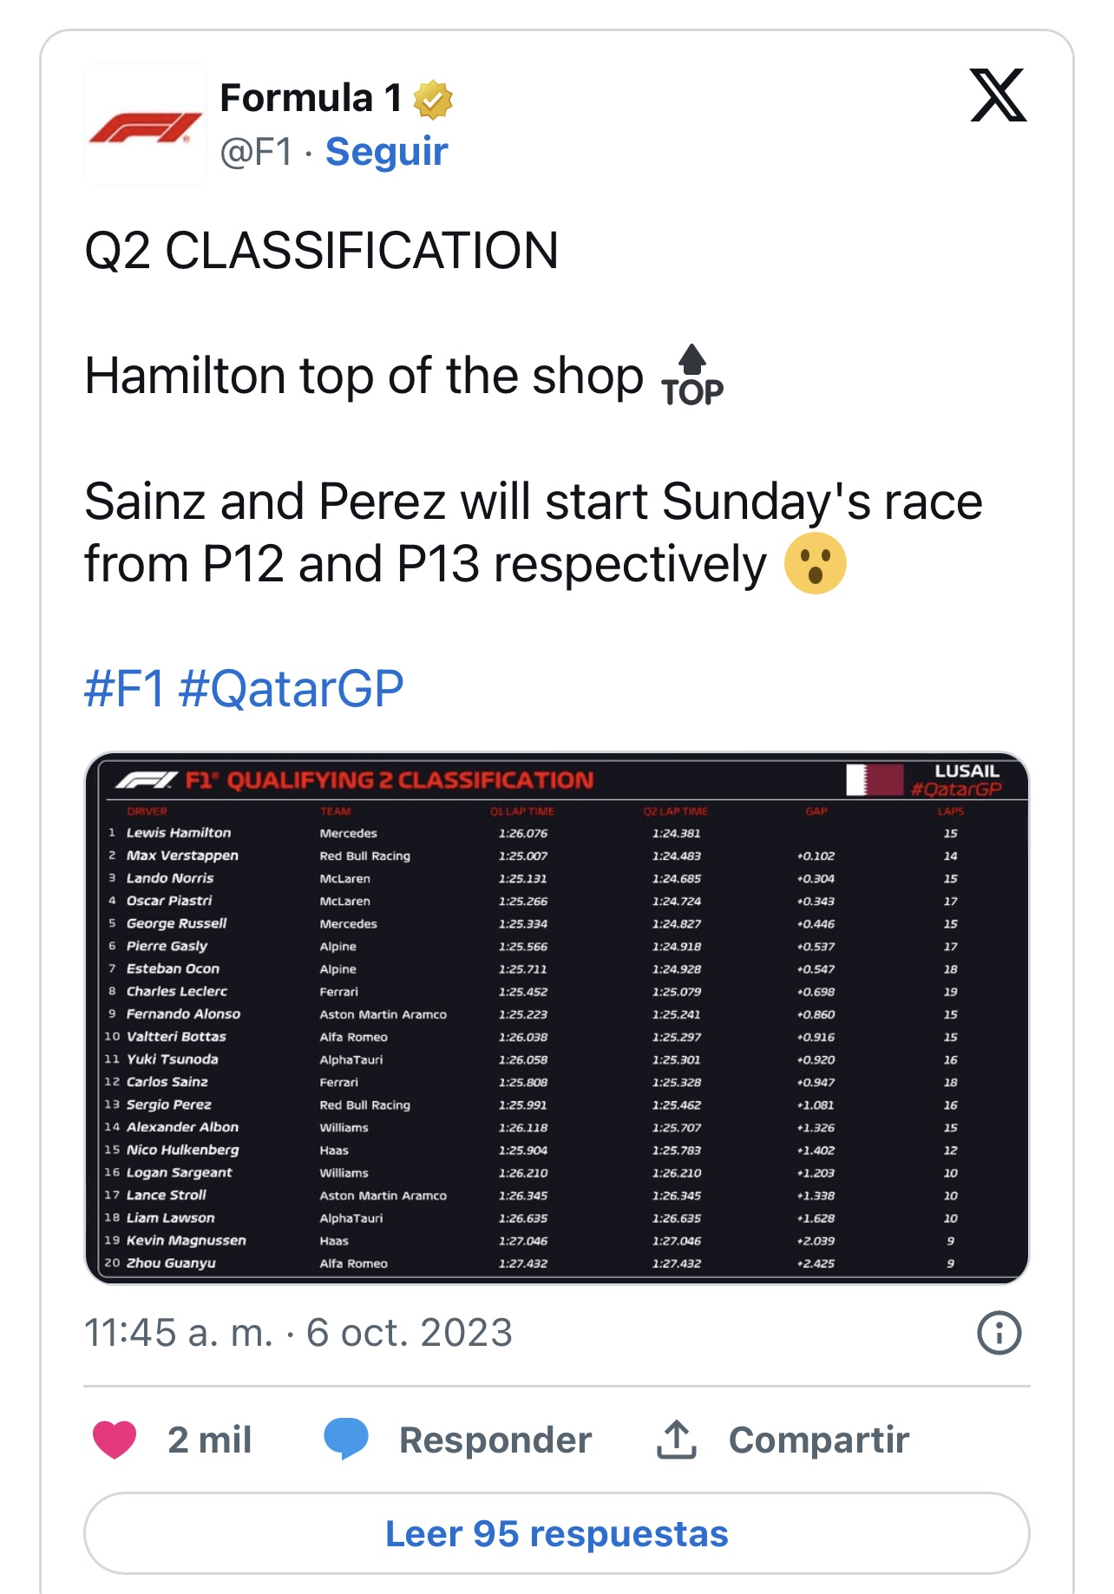Click the Q2 CLASSIFICATION tweet text
Image resolution: width=1114 pixels, height=1594 pixels.
pos(321,251)
